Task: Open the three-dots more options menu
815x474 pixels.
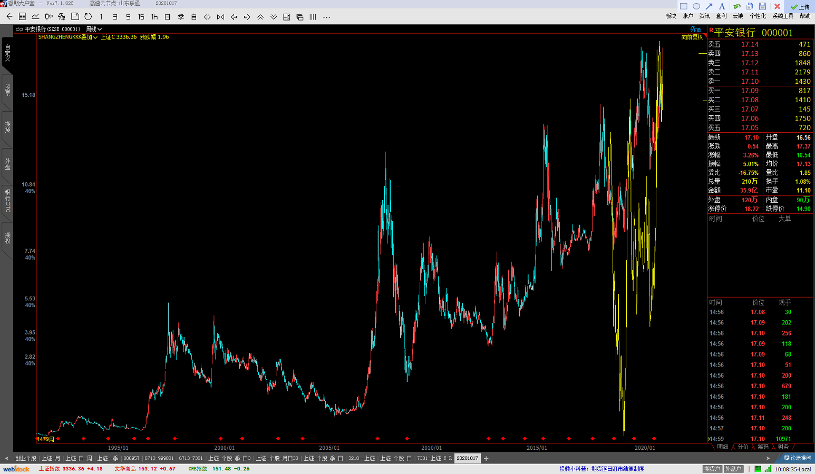Action: [326, 17]
